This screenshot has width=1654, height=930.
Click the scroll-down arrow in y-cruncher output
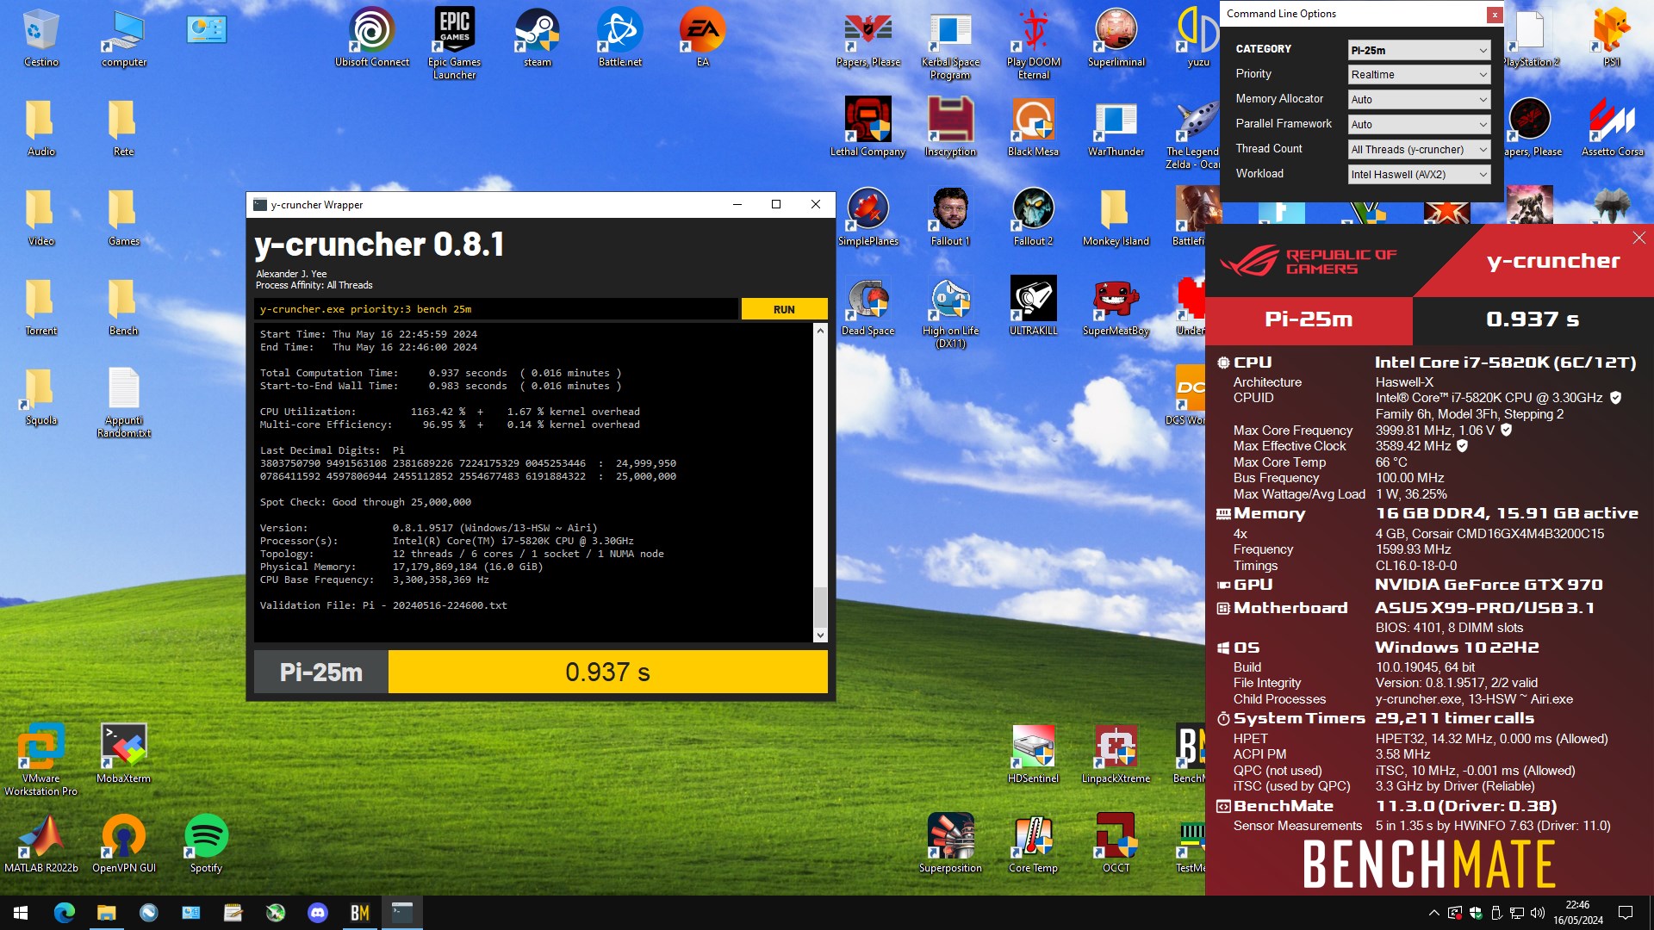coord(820,635)
